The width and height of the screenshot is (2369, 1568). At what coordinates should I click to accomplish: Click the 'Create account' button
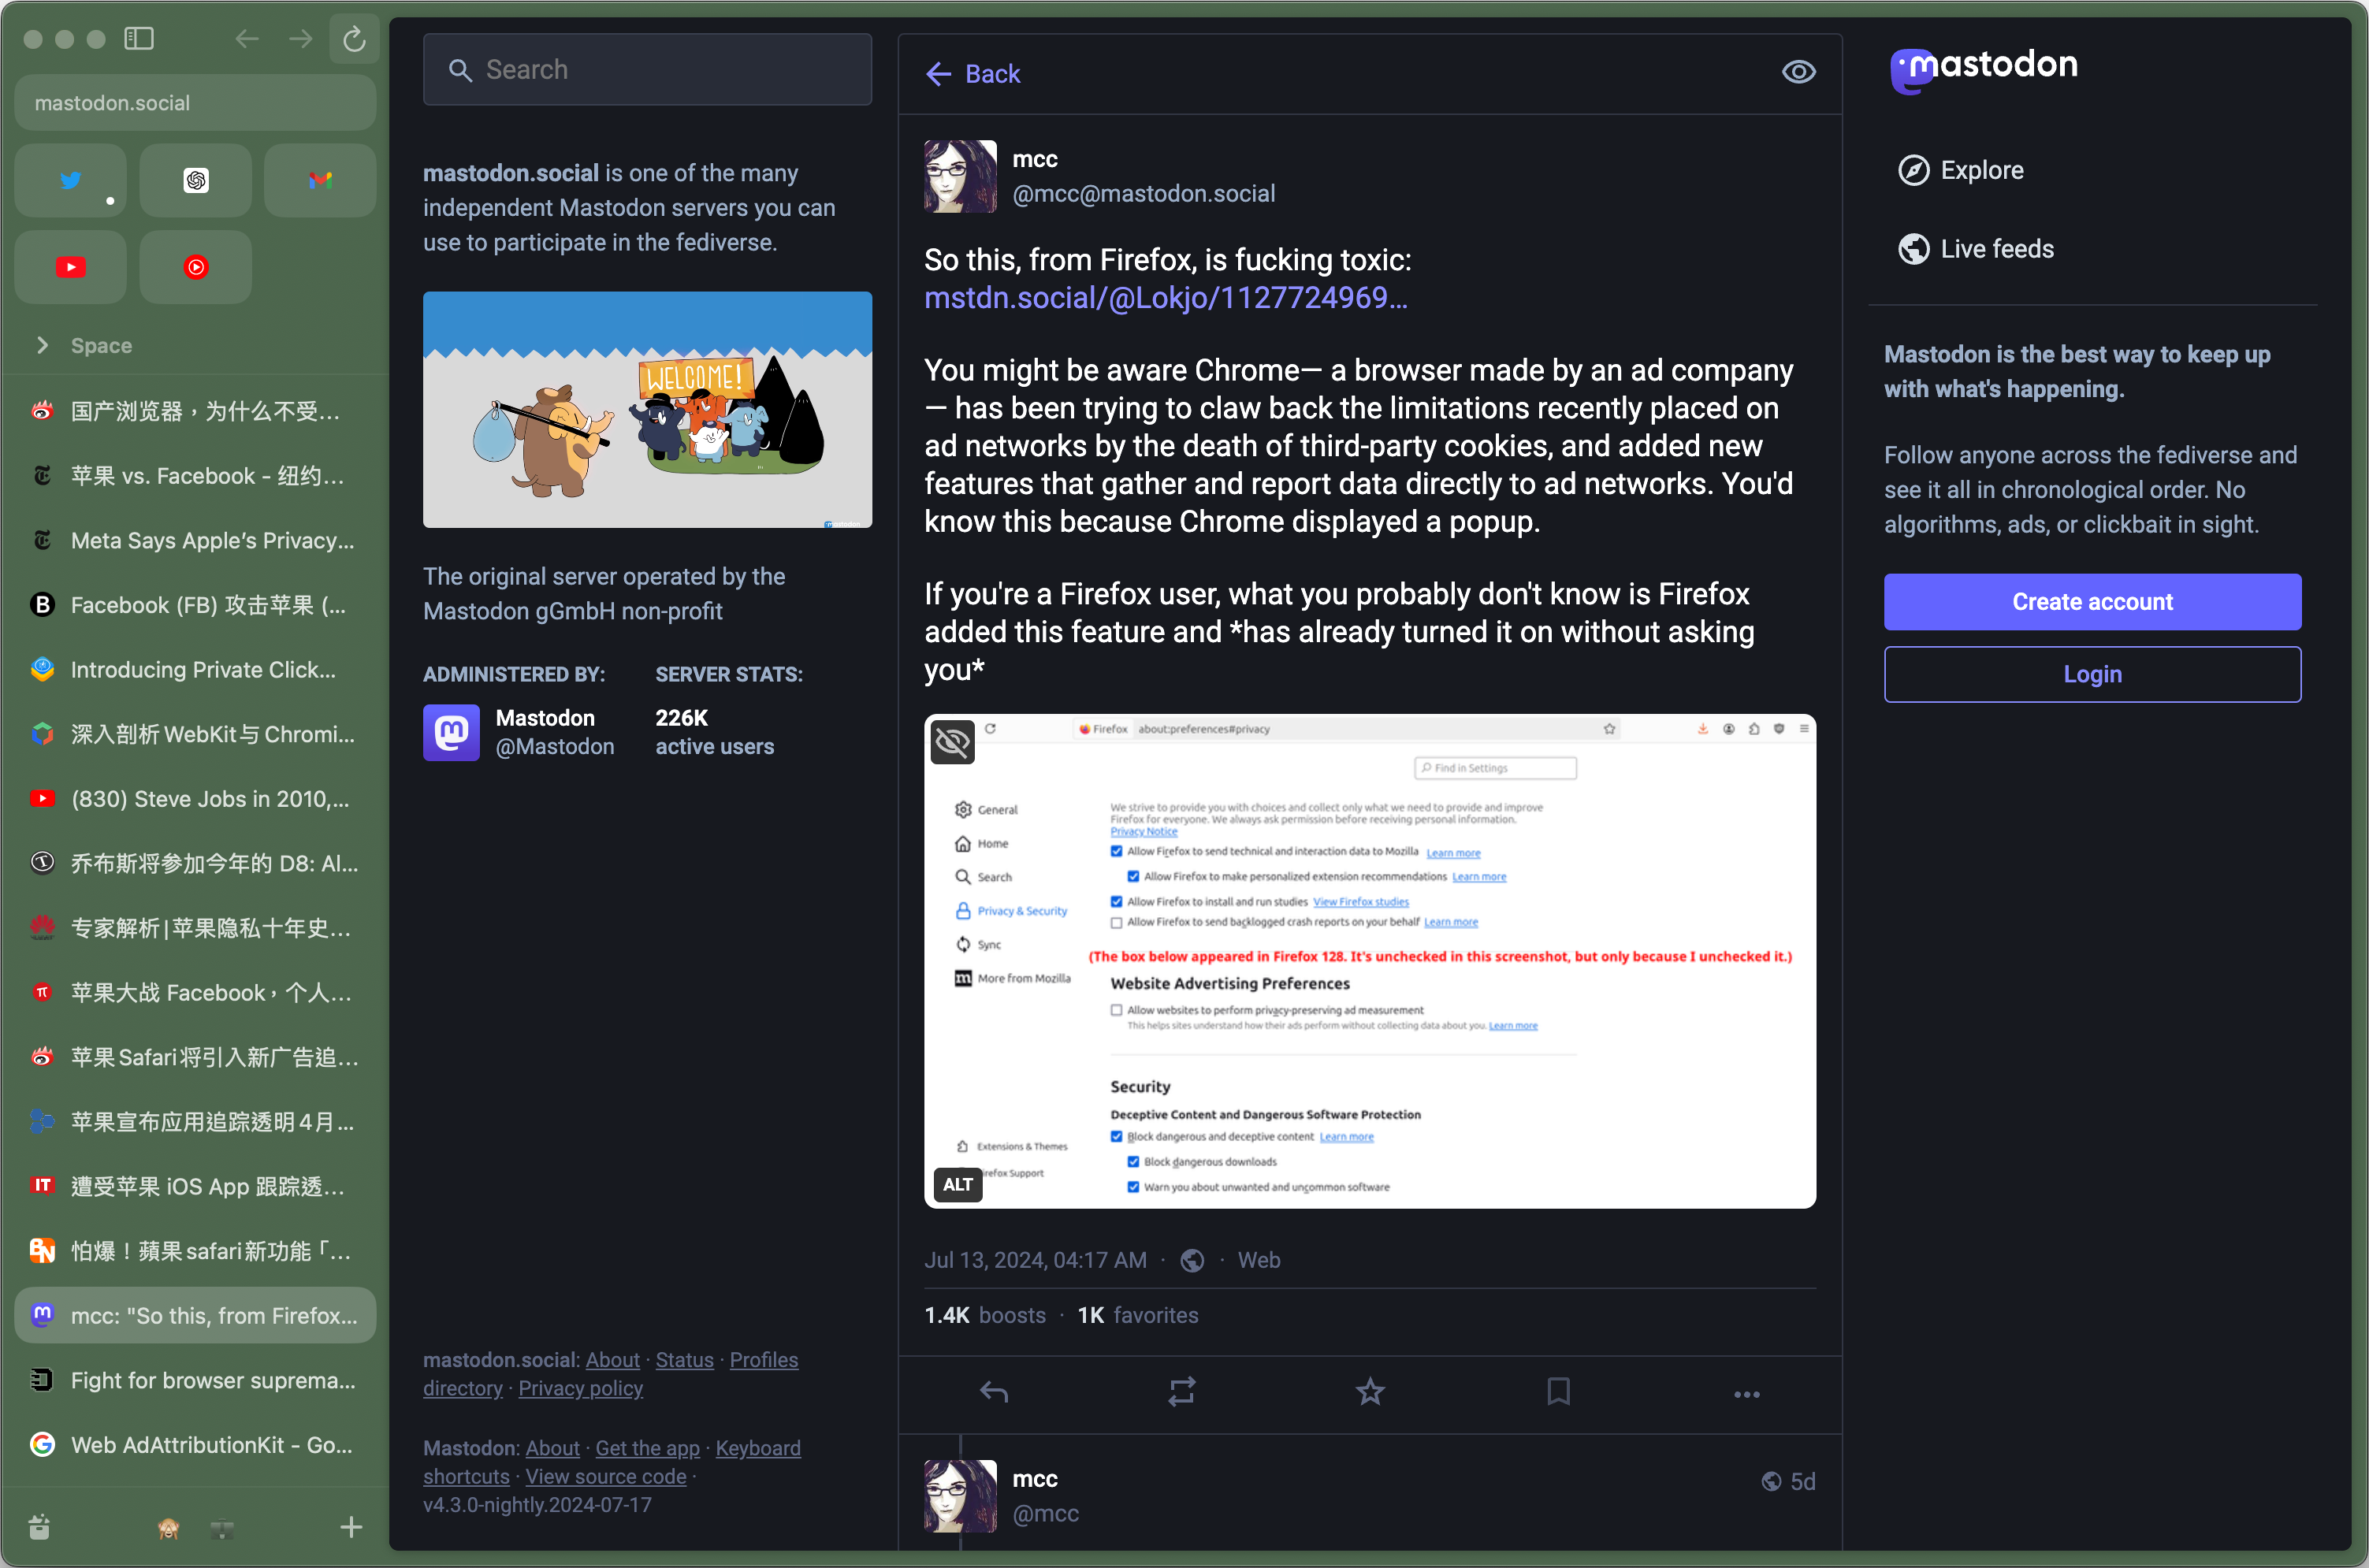tap(2092, 602)
